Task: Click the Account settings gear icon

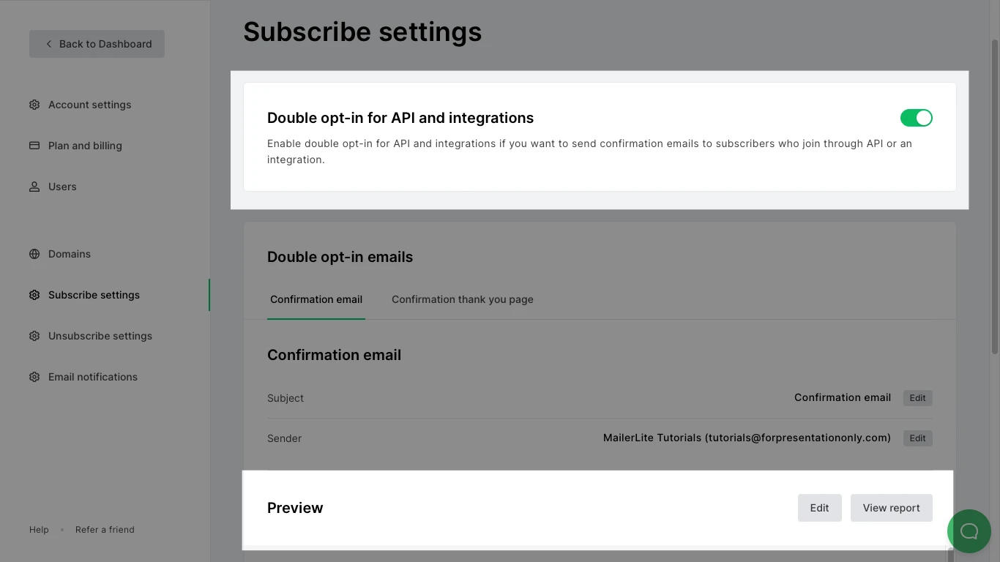Action: coord(34,105)
